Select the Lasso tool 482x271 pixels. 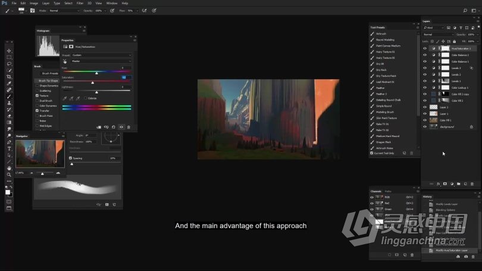click(9, 64)
